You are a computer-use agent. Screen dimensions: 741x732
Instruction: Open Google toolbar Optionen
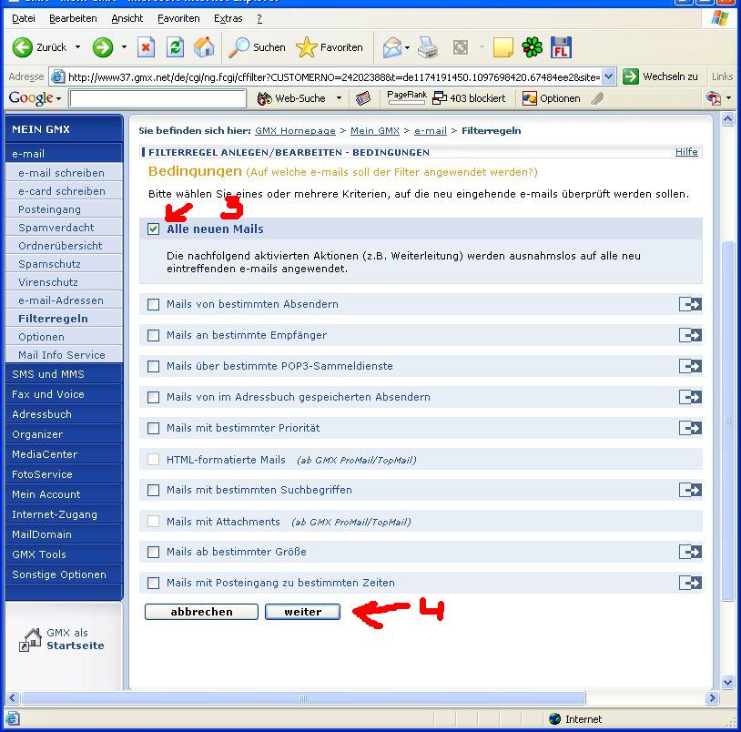pyautogui.click(x=551, y=98)
